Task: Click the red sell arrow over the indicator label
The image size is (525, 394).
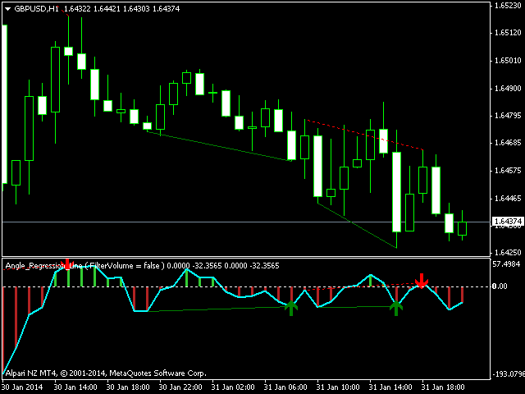Action: point(67,263)
